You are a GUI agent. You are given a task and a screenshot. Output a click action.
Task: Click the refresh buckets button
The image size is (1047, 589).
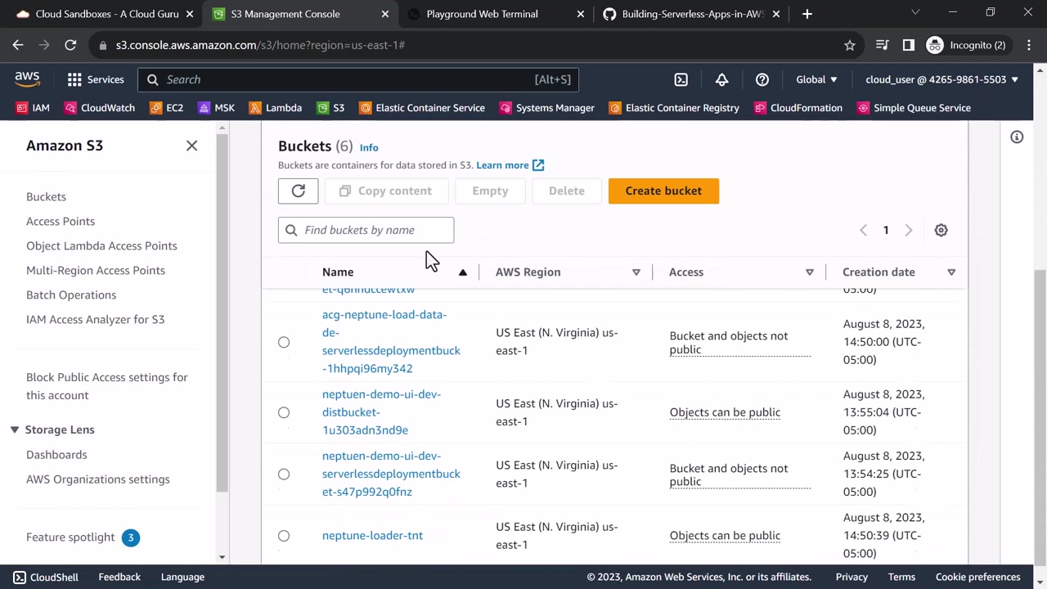[x=298, y=191]
